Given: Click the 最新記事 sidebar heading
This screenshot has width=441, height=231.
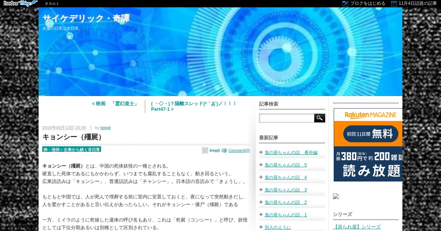Looking at the screenshot, I should click(x=269, y=138).
